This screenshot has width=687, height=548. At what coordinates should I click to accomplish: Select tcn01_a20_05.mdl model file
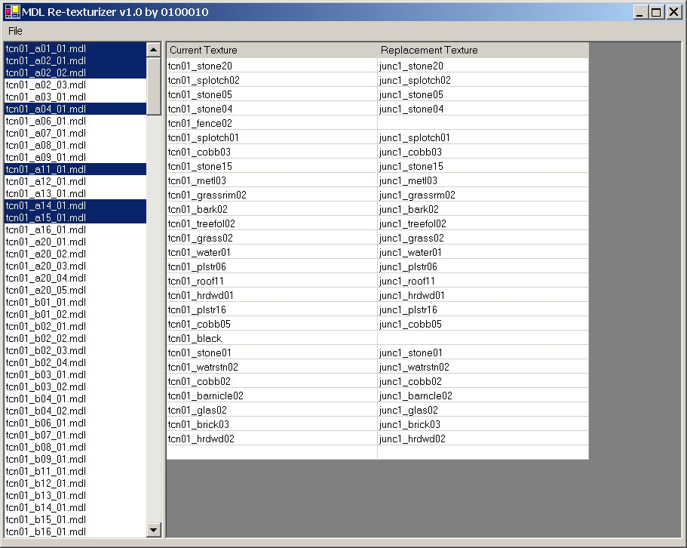[x=45, y=290]
